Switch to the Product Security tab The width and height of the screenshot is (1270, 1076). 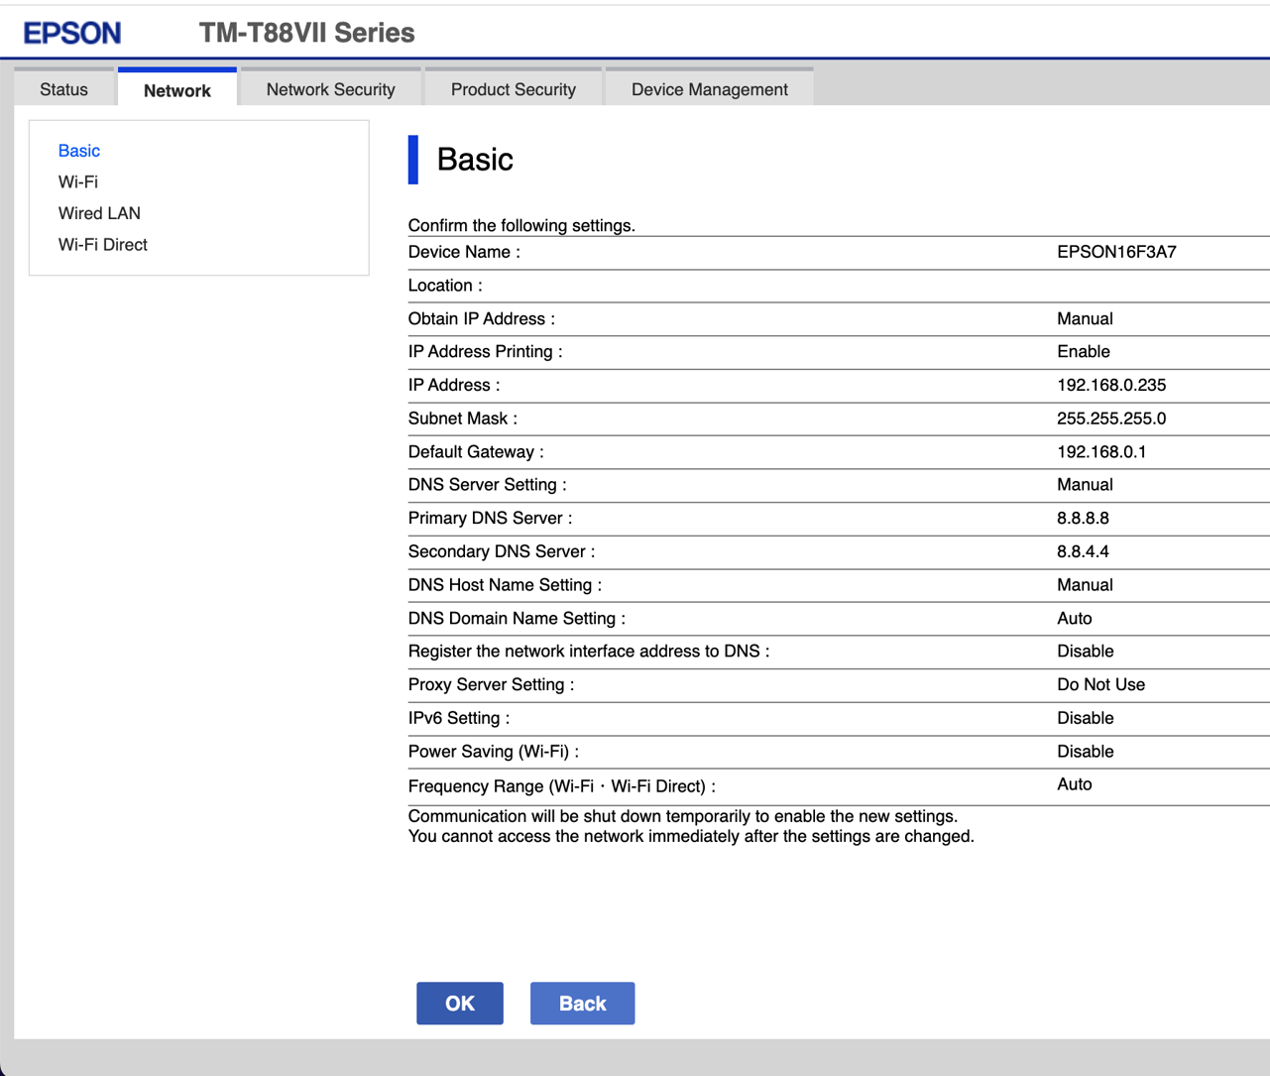513,88
